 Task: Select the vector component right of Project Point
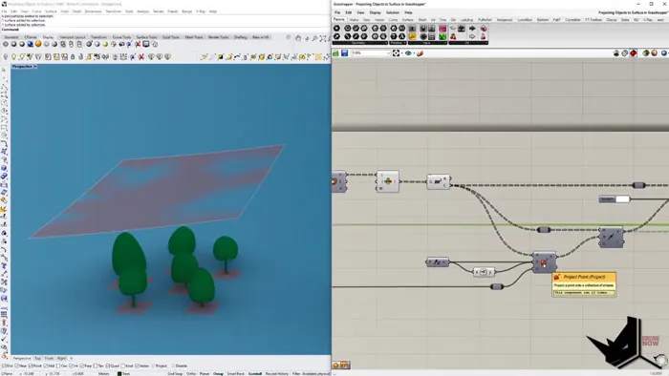[611, 238]
